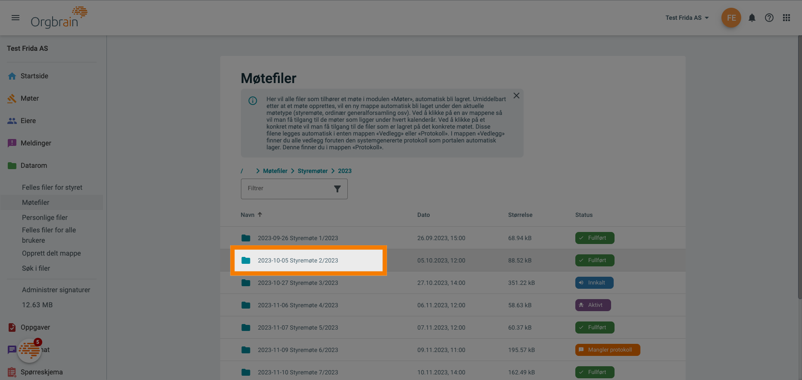
Task: Click the 12.63 MB storage entry
Action: pos(37,305)
